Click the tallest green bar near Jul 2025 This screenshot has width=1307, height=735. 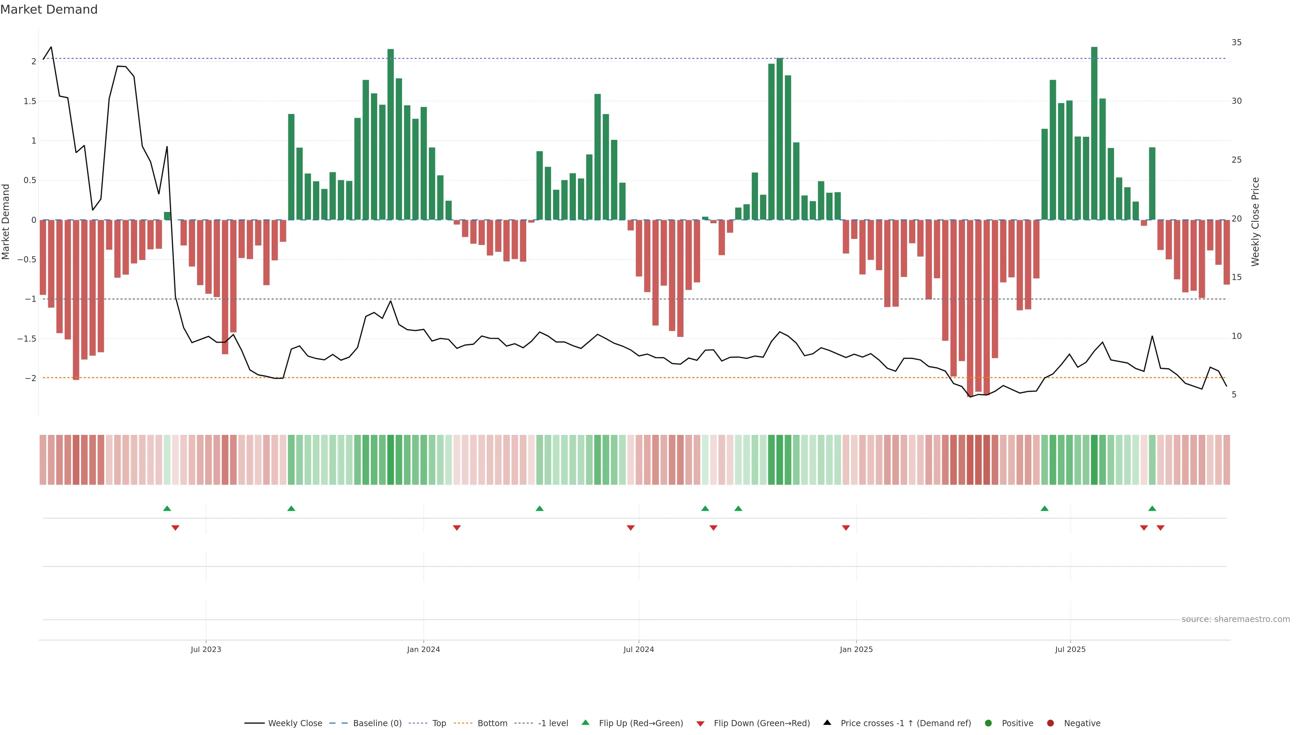click(1094, 133)
